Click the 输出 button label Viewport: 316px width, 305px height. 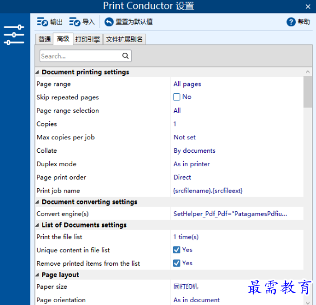(56, 22)
